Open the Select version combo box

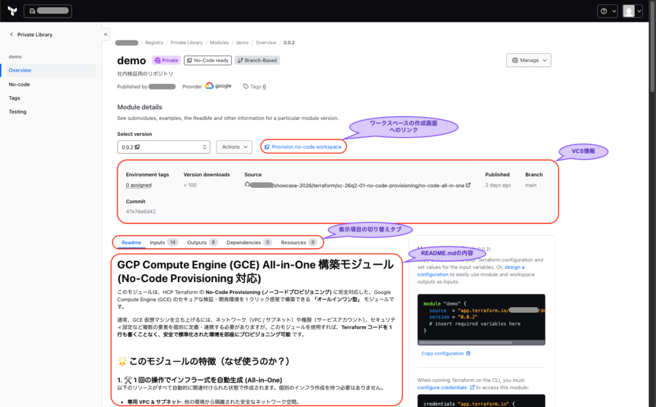(x=163, y=147)
